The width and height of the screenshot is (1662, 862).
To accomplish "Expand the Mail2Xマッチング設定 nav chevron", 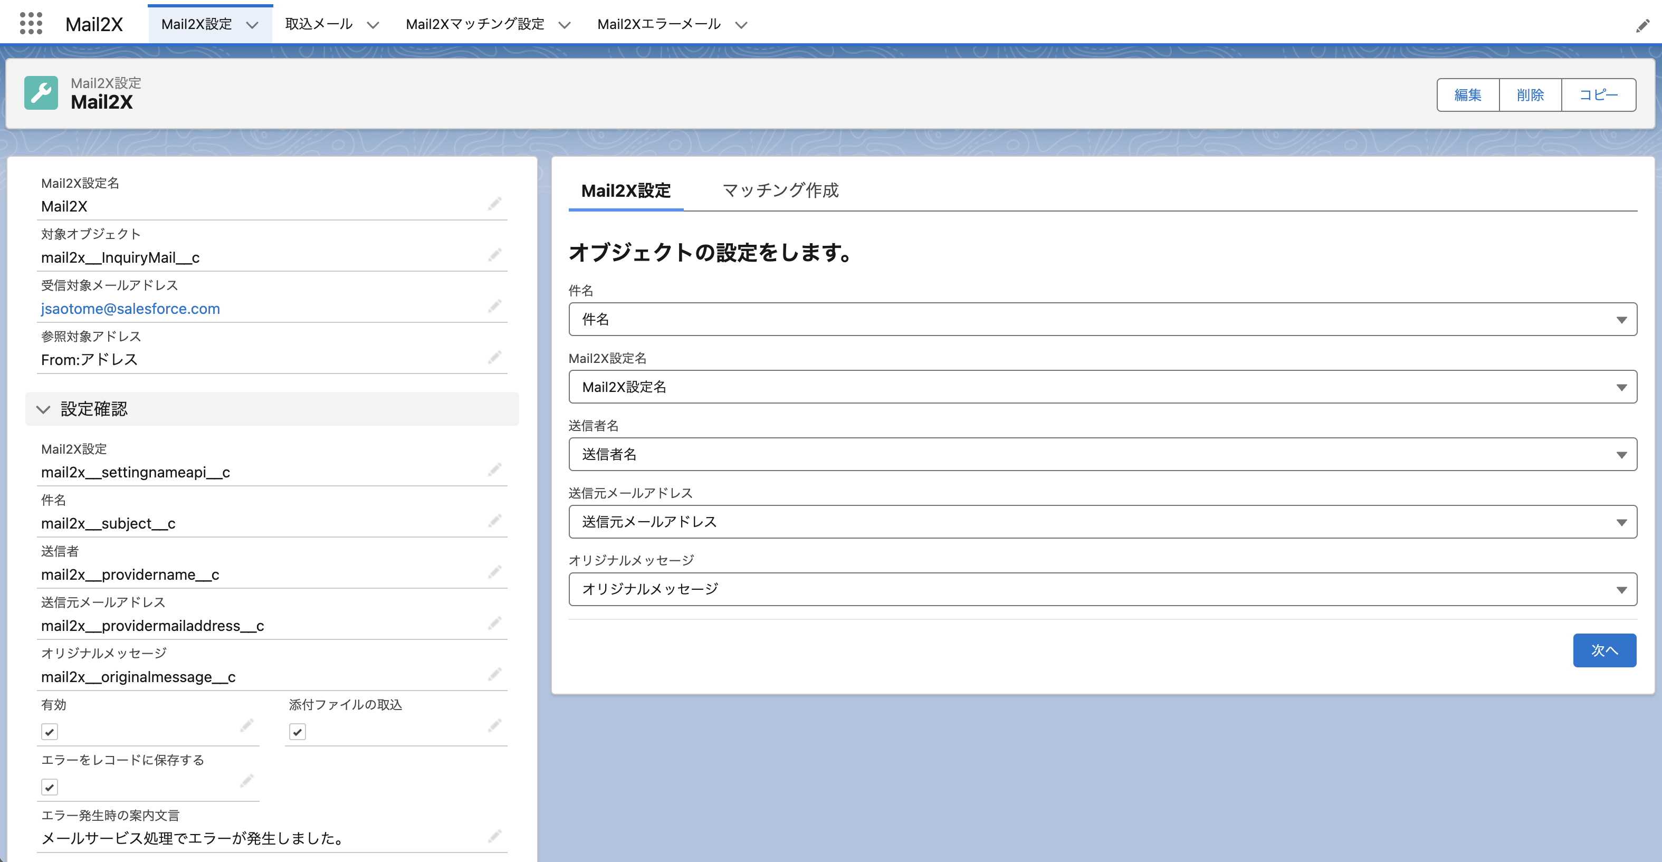I will tap(565, 25).
